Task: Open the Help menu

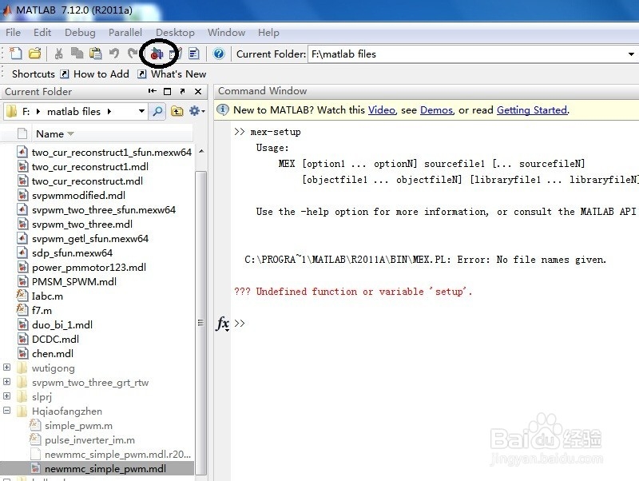Action: click(x=268, y=33)
